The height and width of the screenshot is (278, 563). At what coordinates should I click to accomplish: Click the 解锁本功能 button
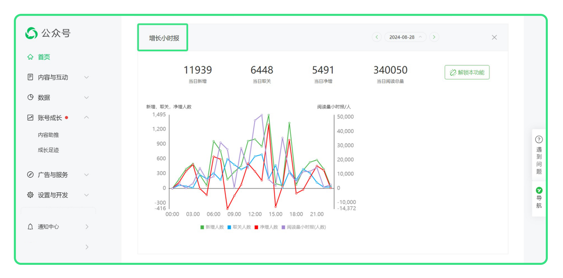click(467, 72)
